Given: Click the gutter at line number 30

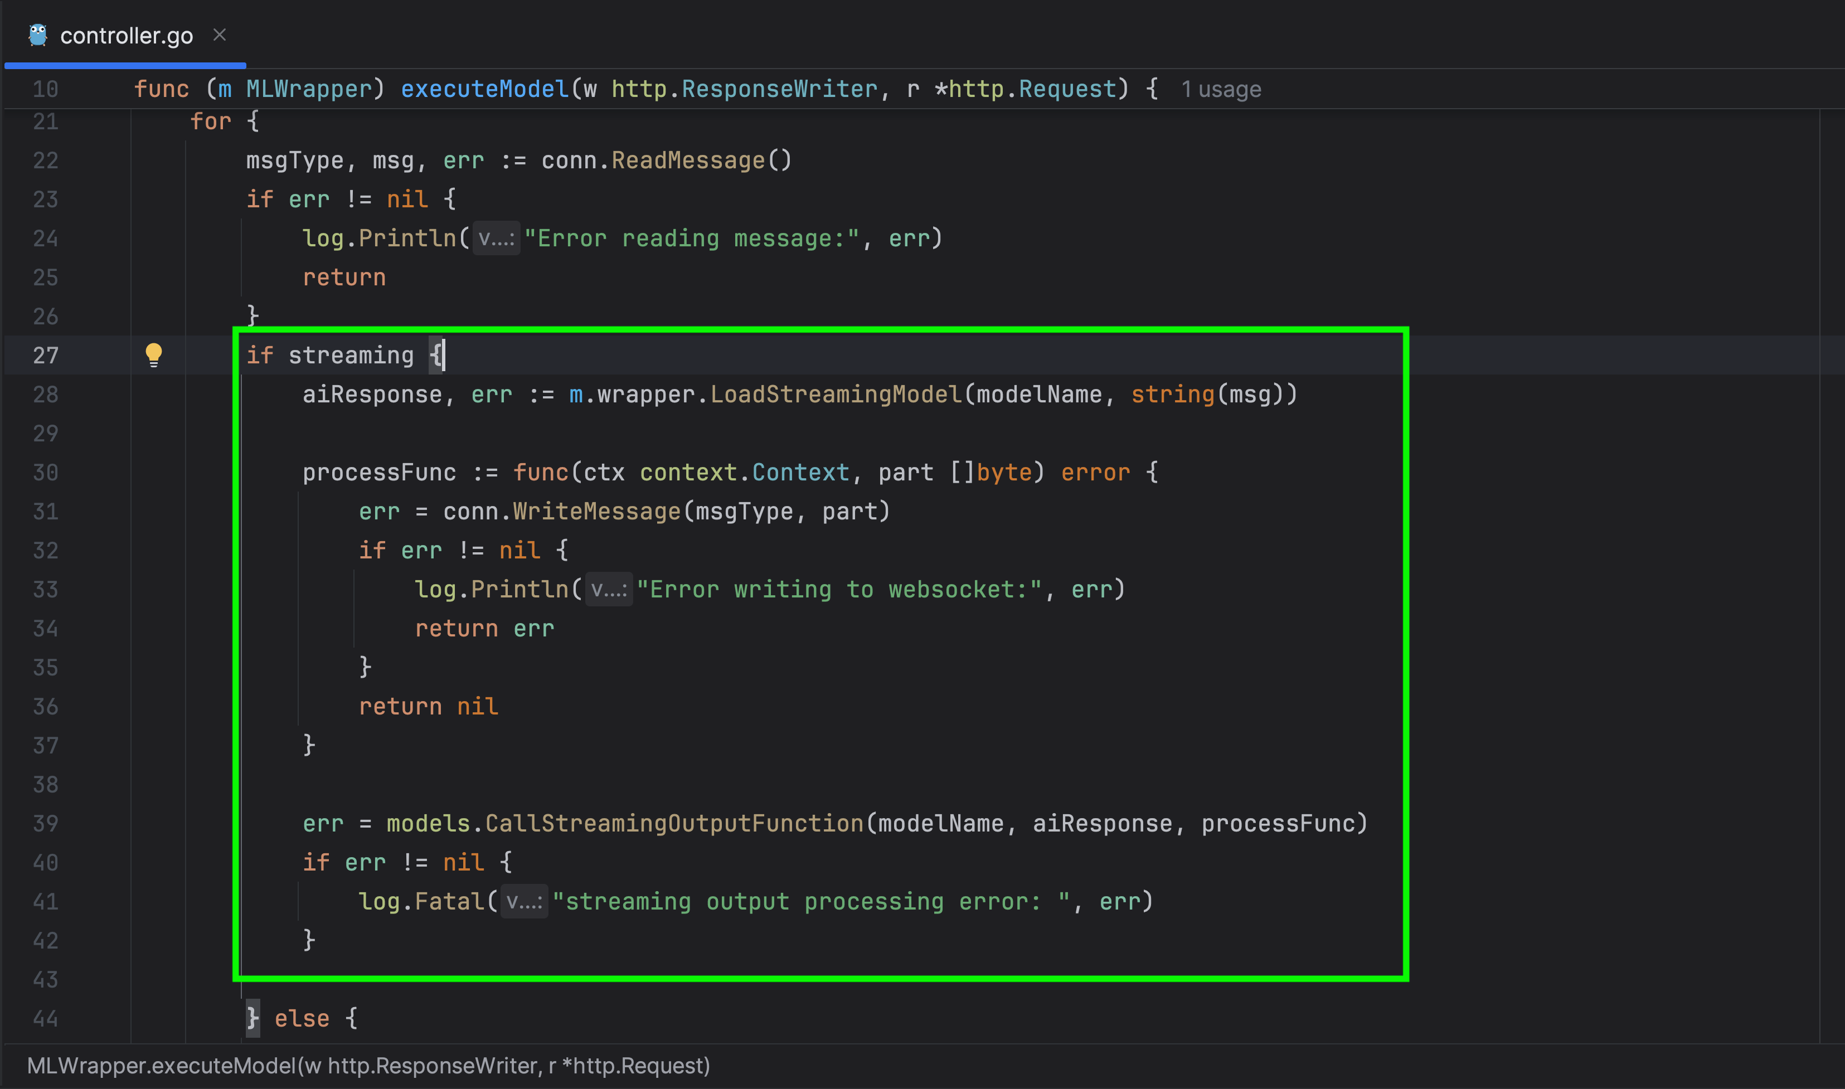Looking at the screenshot, I should 46,473.
